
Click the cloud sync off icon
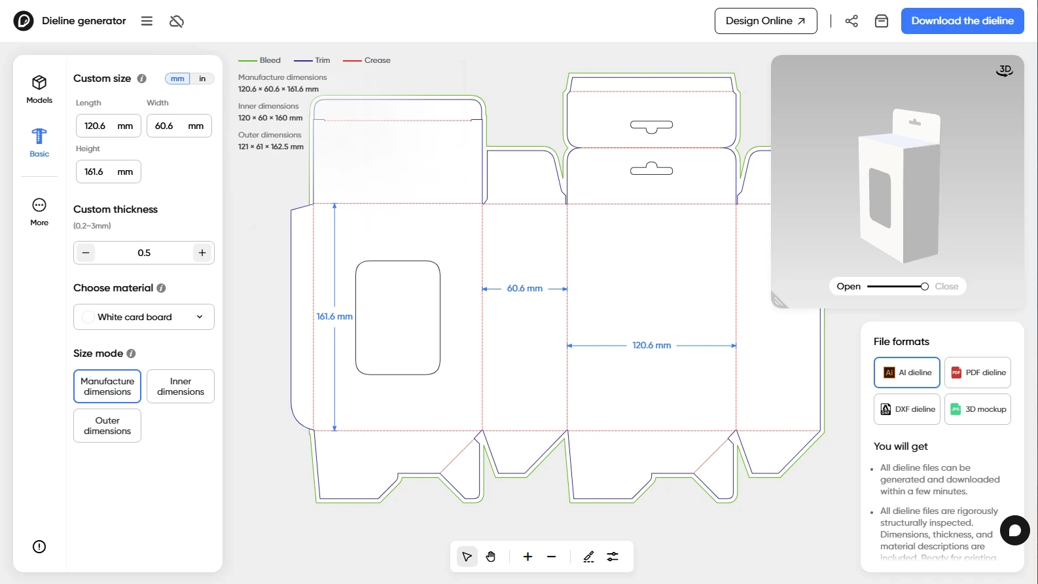coord(177,21)
